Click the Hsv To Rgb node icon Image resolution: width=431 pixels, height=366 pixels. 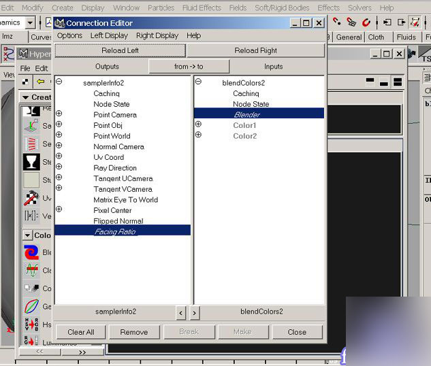[31, 325]
